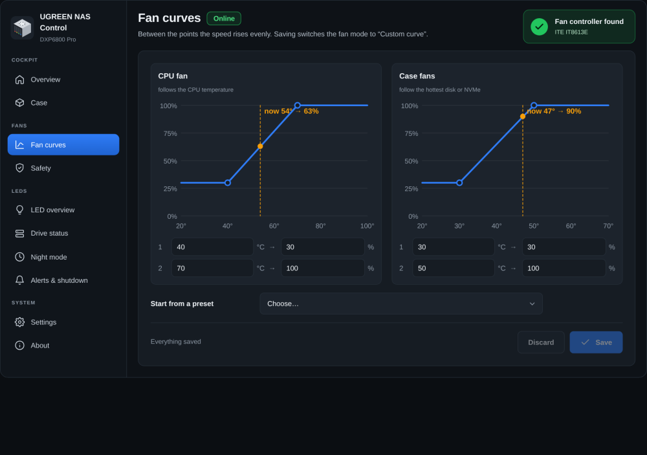Viewport: 647px width, 455px height.
Task: Click the 'ITE IT8613E' controller text
Action: tap(571, 32)
